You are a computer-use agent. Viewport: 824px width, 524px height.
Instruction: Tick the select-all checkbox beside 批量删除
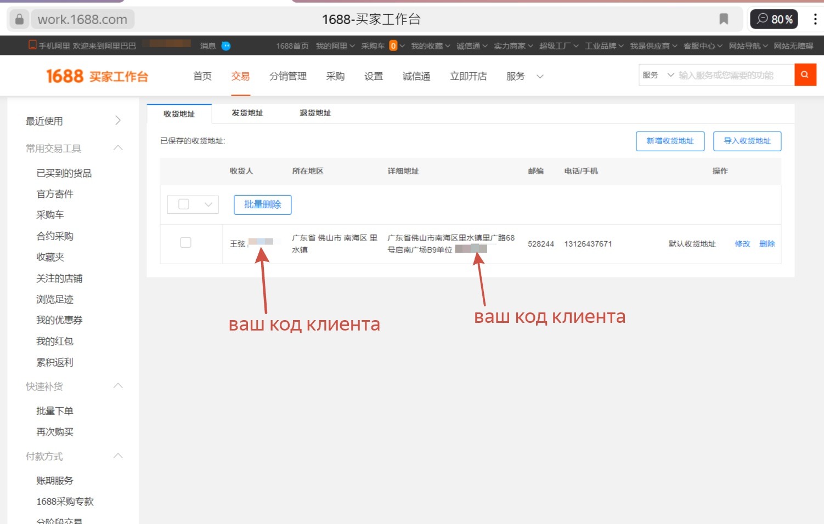184,204
